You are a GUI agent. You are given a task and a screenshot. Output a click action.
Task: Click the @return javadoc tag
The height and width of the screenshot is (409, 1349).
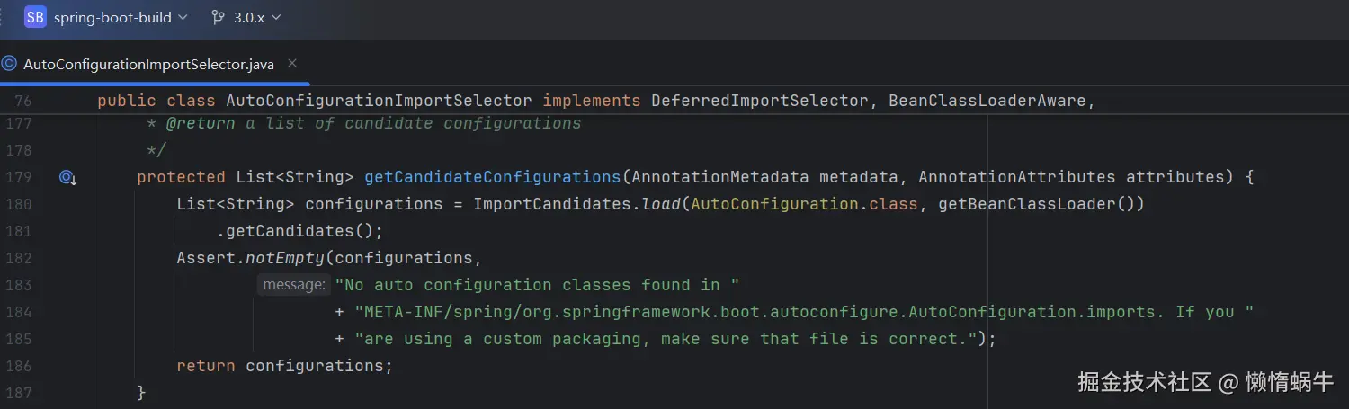[201, 123]
